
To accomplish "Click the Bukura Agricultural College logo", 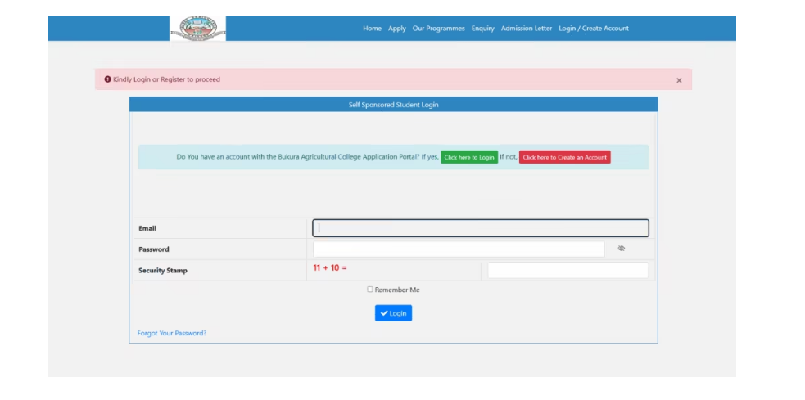I will tap(197, 28).
